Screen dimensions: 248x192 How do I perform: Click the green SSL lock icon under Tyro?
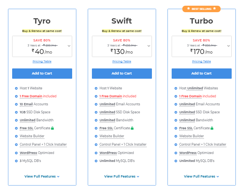[x=52, y=128]
